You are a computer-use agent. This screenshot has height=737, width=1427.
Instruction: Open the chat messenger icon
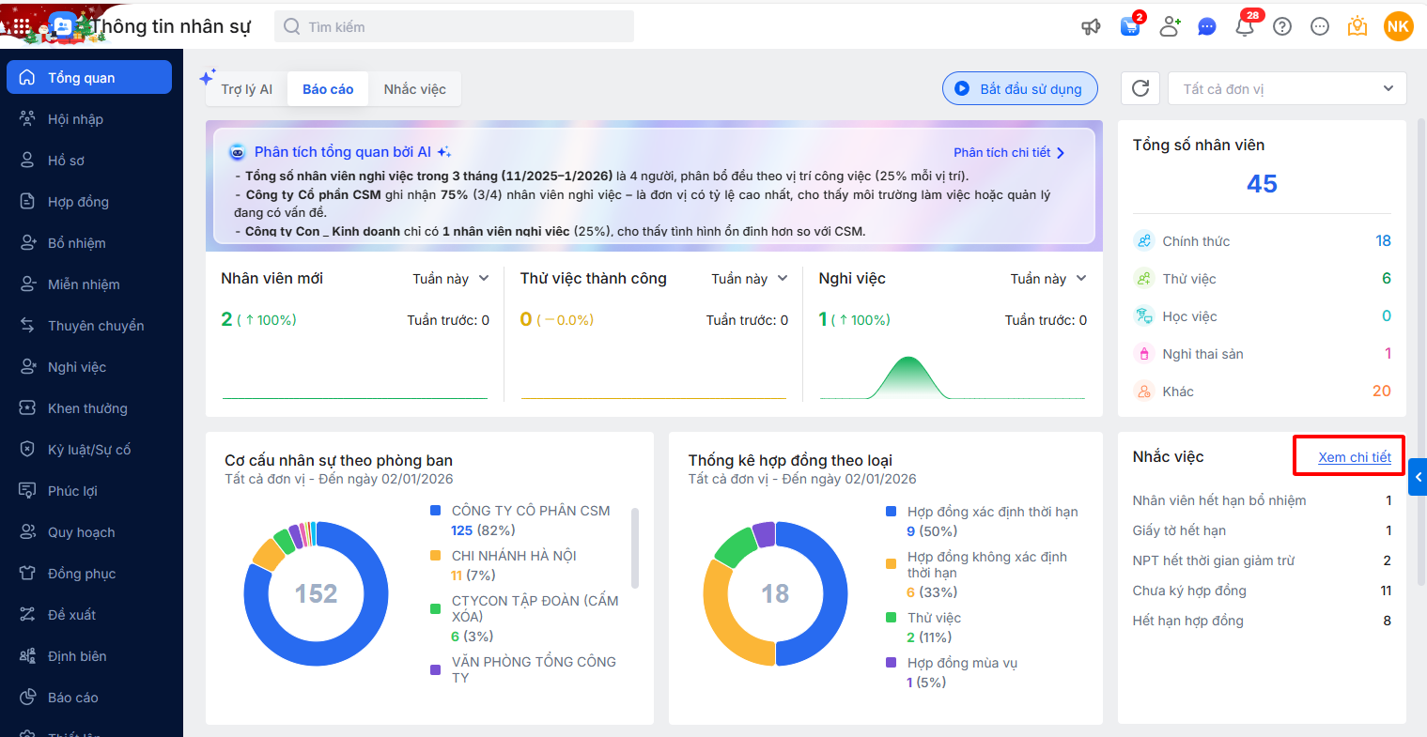click(x=1207, y=27)
